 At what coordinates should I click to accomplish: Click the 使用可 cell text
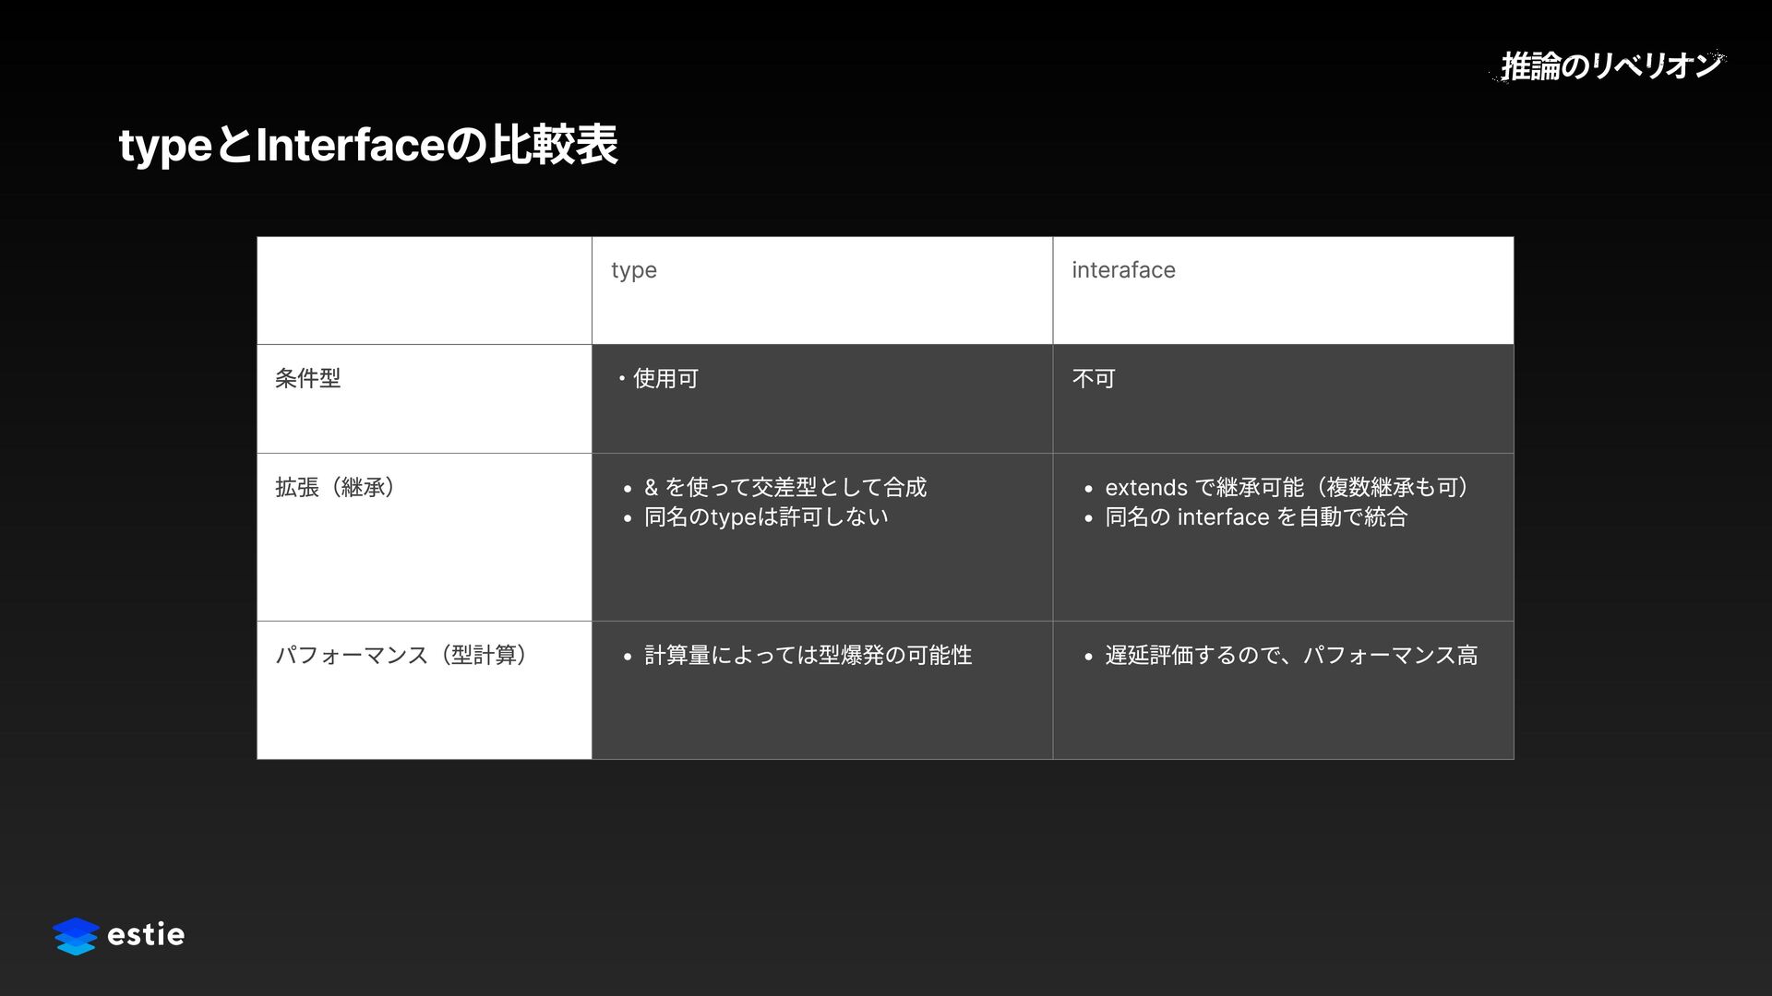[665, 378]
